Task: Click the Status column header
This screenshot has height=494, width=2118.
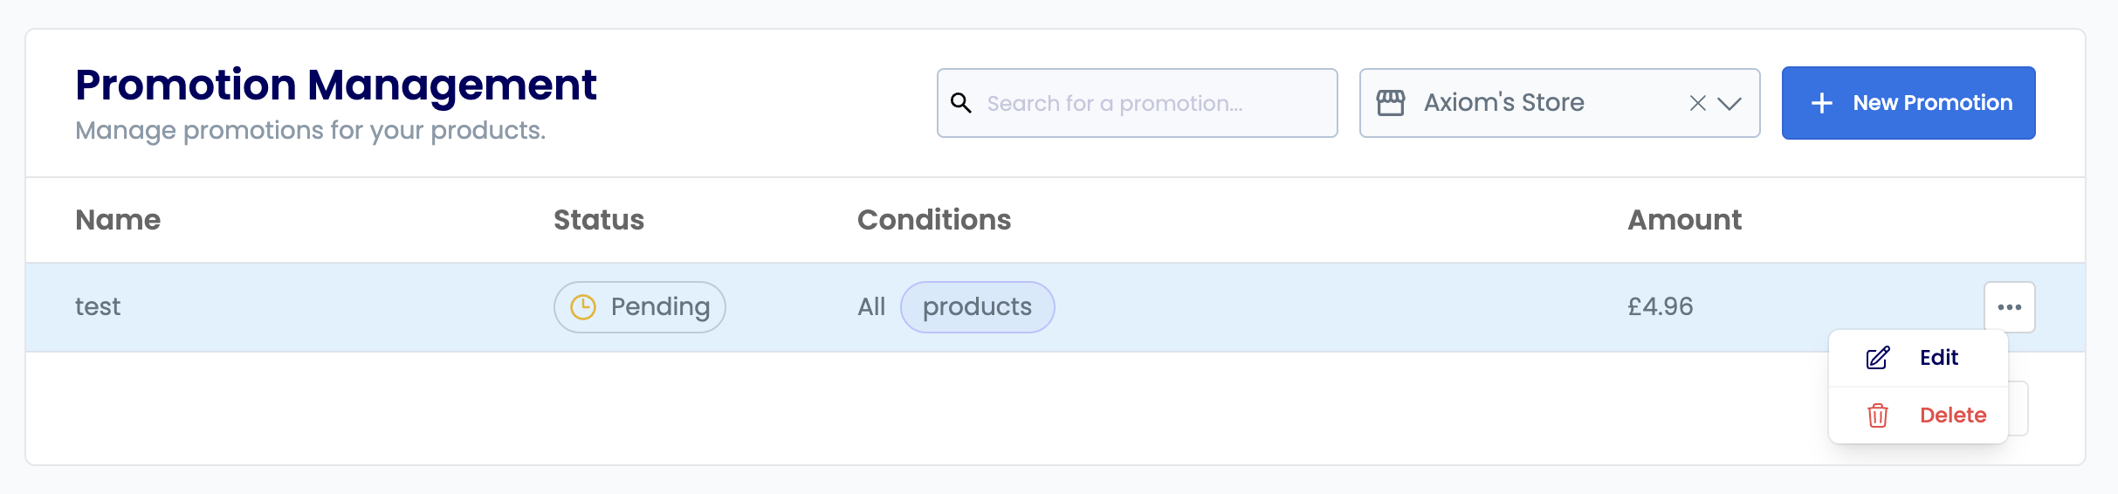Action: pyautogui.click(x=599, y=220)
